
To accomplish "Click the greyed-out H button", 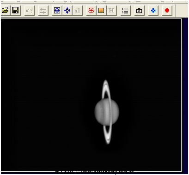I will coord(111,11).
